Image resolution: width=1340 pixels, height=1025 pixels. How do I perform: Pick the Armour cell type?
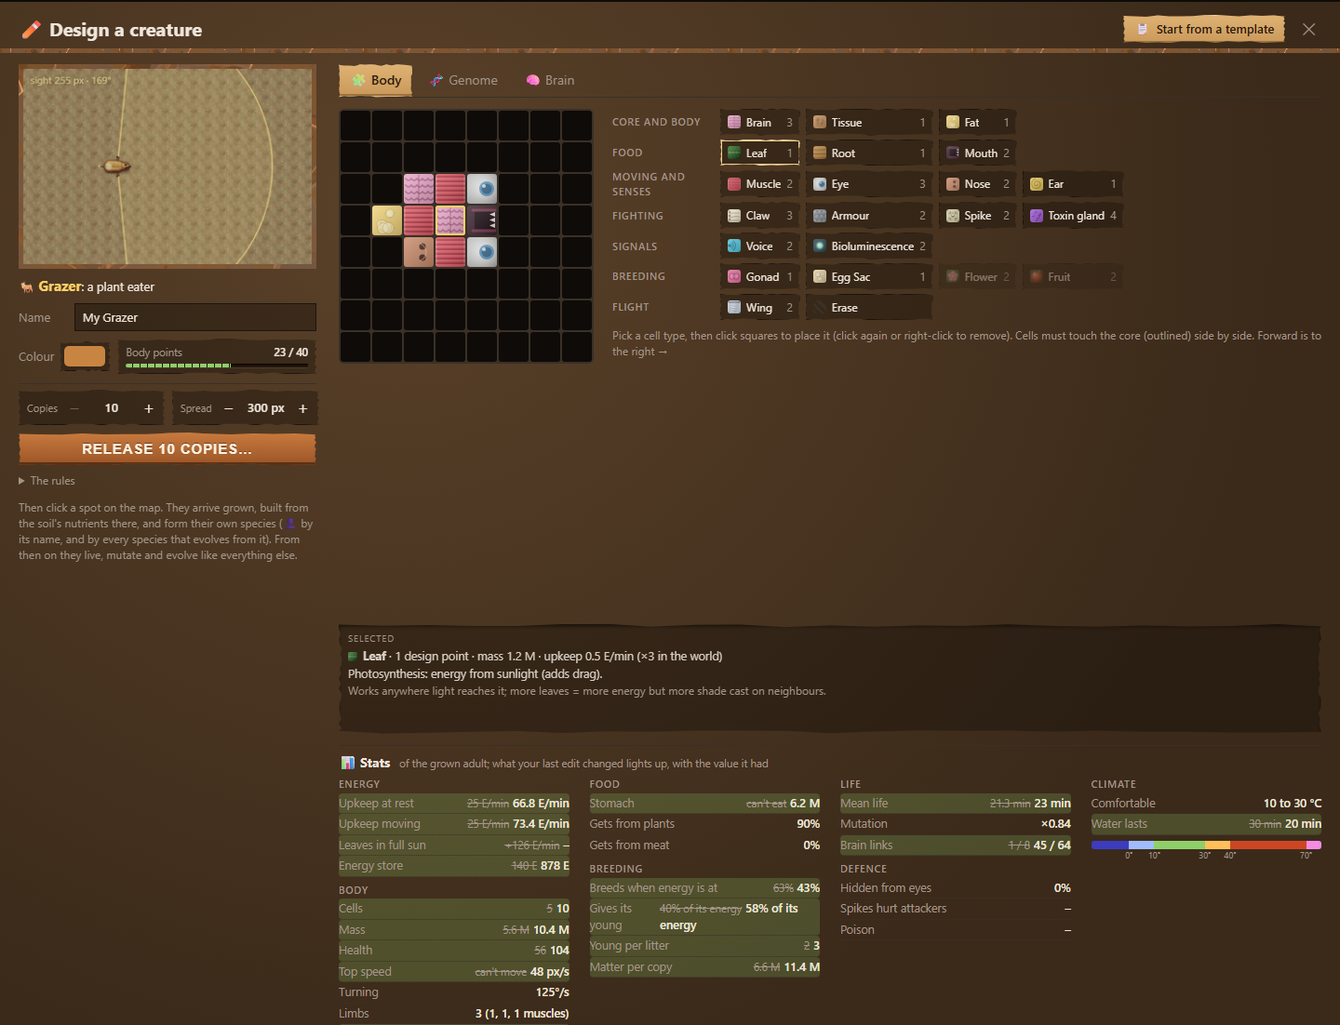pyautogui.click(x=868, y=216)
